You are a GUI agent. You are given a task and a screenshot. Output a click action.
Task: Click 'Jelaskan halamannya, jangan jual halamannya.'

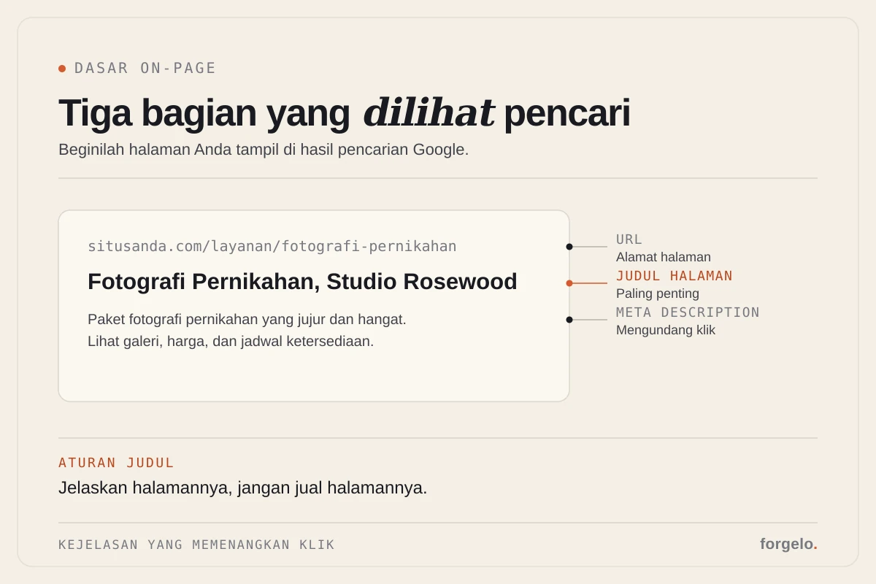pos(242,488)
